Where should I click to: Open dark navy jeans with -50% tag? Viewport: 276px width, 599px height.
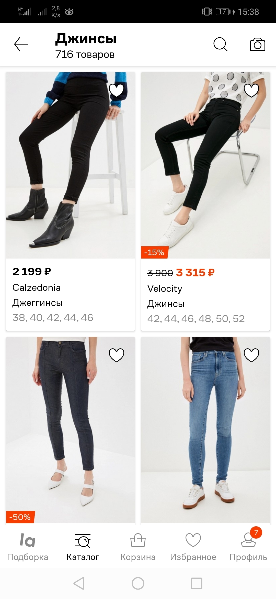coord(71,430)
